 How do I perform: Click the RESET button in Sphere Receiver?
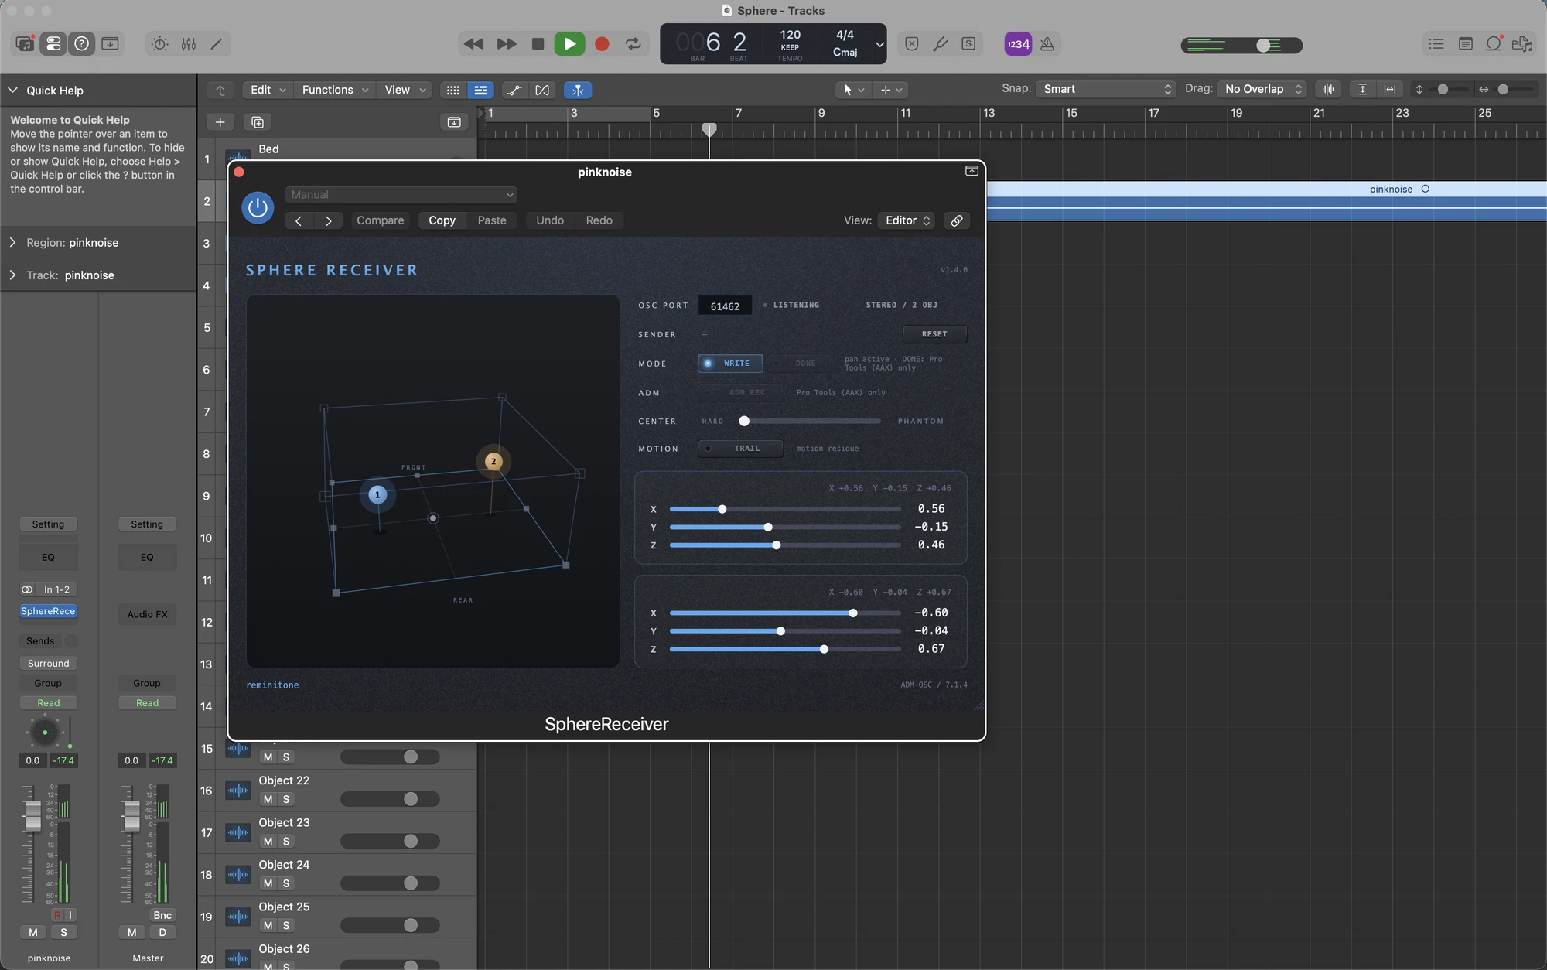934,334
